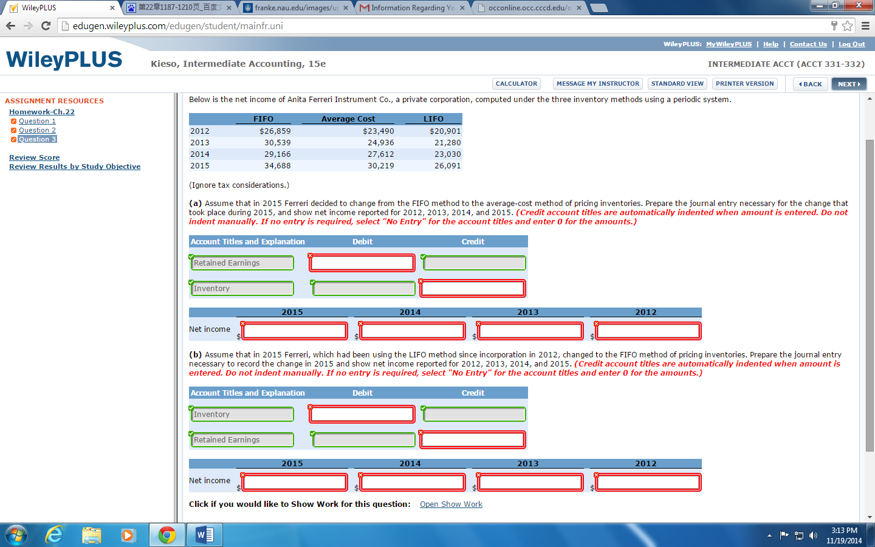Screen dimensions: 875x547
Task: Open Microsoft Word from the taskbar
Action: [205, 535]
